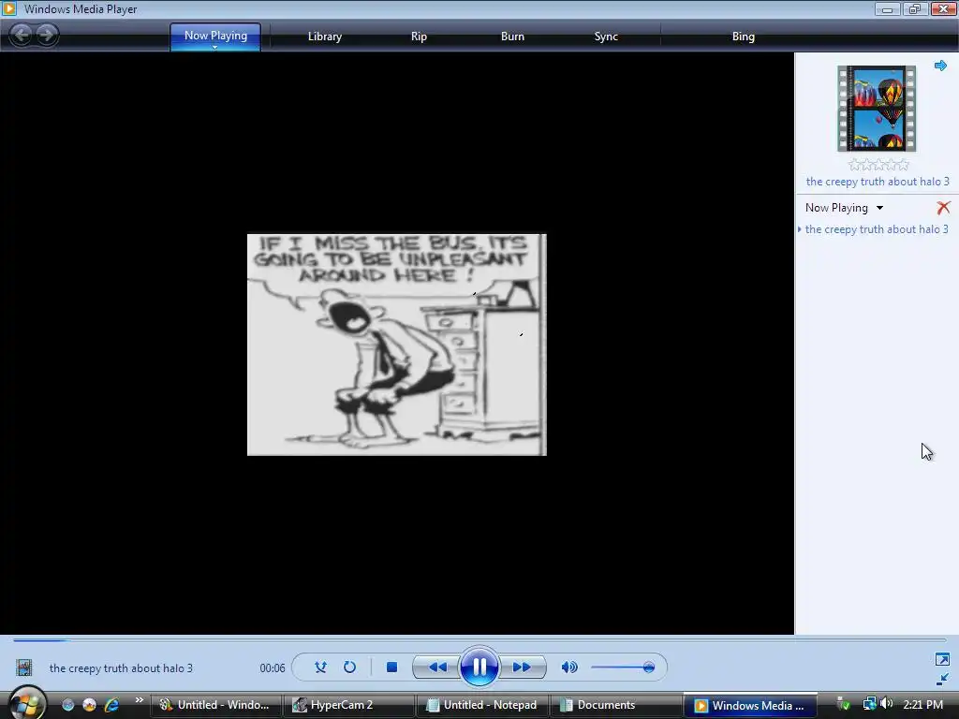Stop playback
Image resolution: width=959 pixels, height=719 pixels.
coord(392,667)
